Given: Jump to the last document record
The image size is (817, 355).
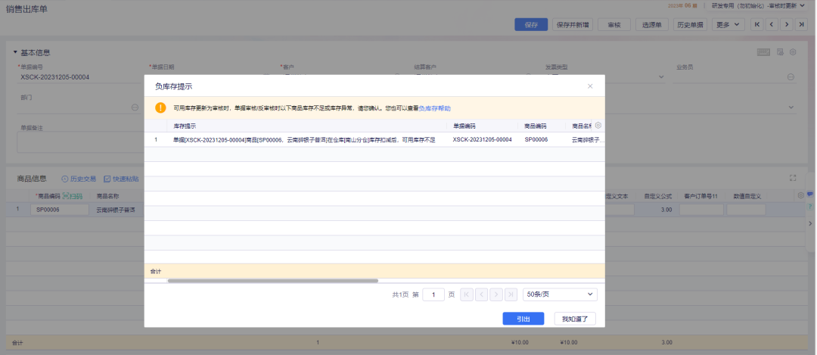Looking at the screenshot, I should pyautogui.click(x=801, y=24).
